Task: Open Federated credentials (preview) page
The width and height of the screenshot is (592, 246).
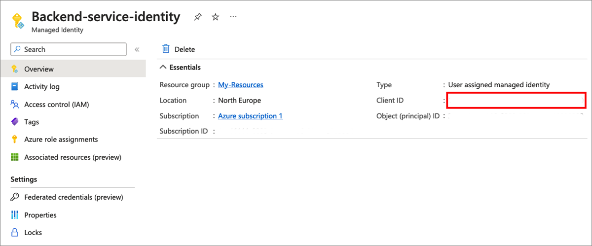Action: click(x=74, y=197)
